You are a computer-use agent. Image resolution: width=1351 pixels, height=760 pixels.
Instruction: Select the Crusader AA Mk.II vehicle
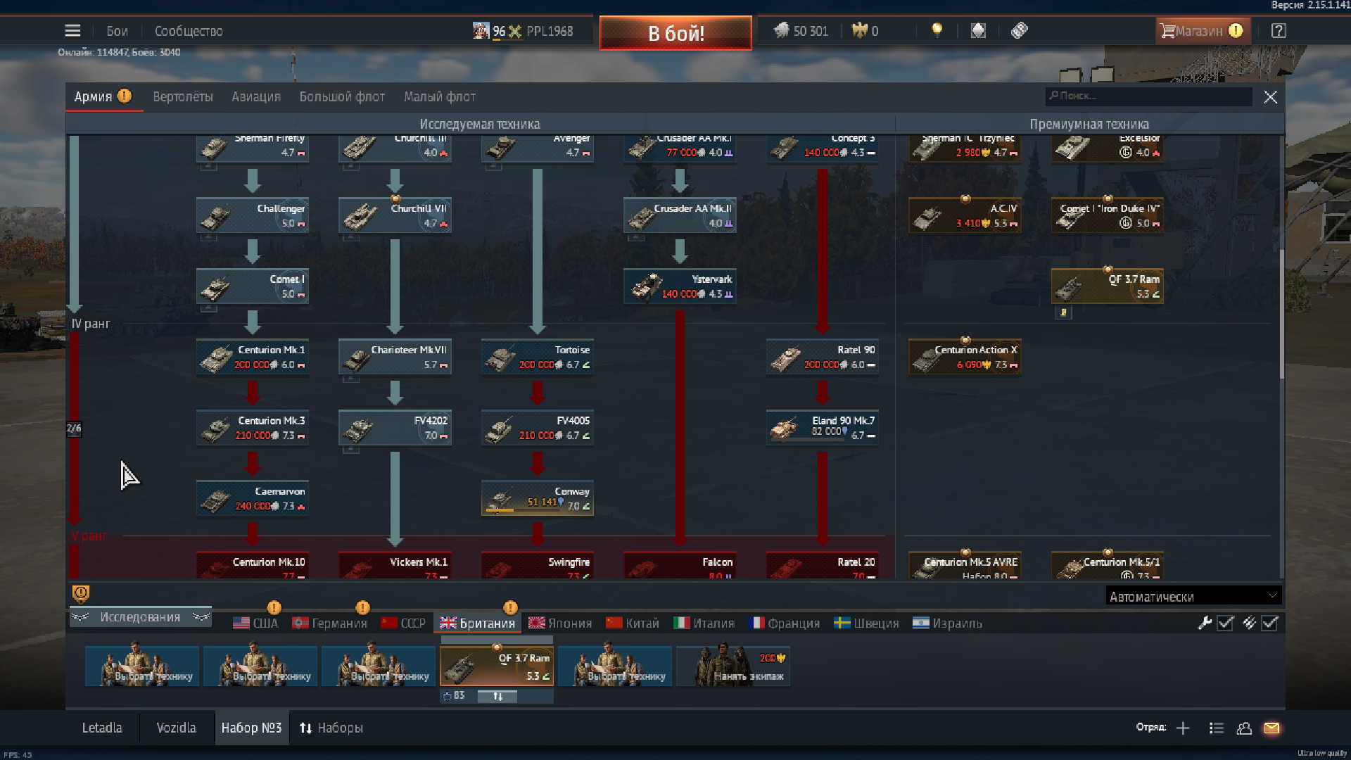(x=680, y=215)
